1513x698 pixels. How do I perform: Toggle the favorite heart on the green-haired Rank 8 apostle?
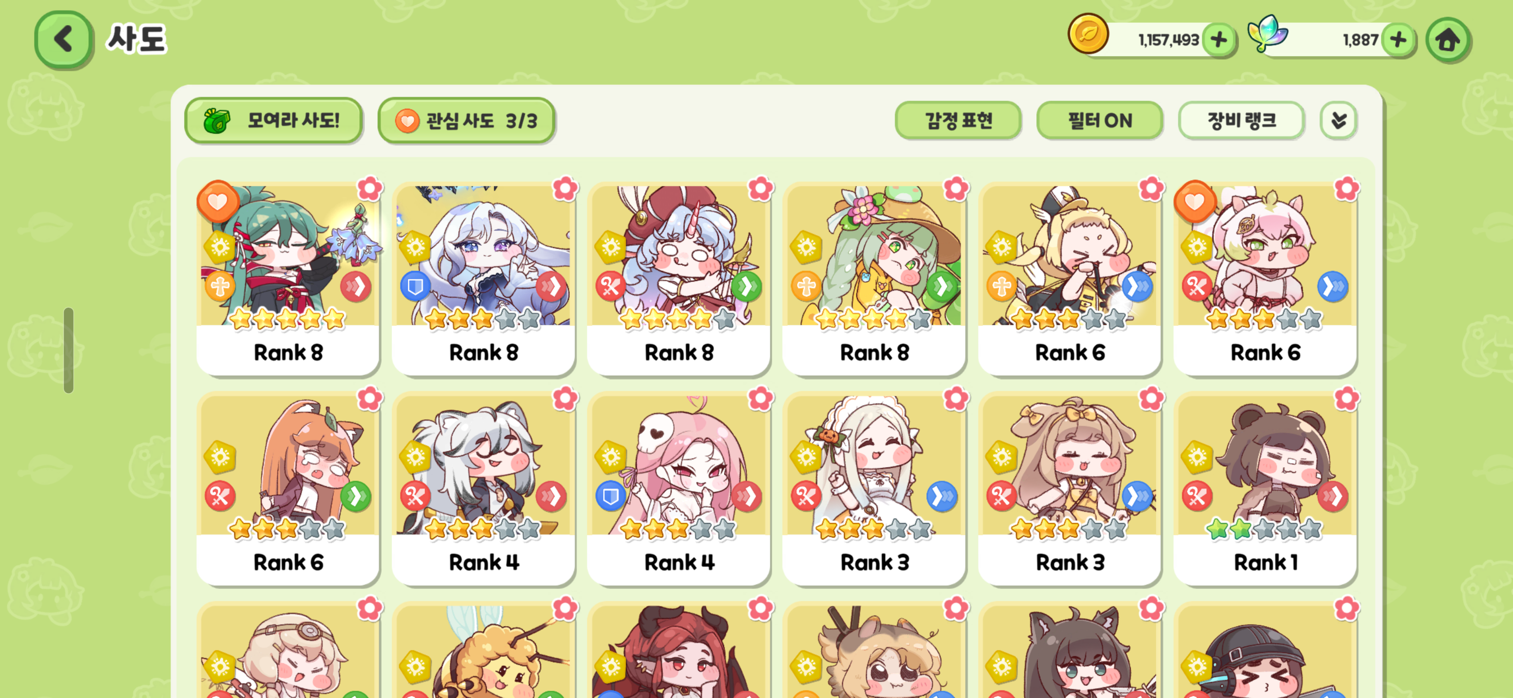(217, 202)
